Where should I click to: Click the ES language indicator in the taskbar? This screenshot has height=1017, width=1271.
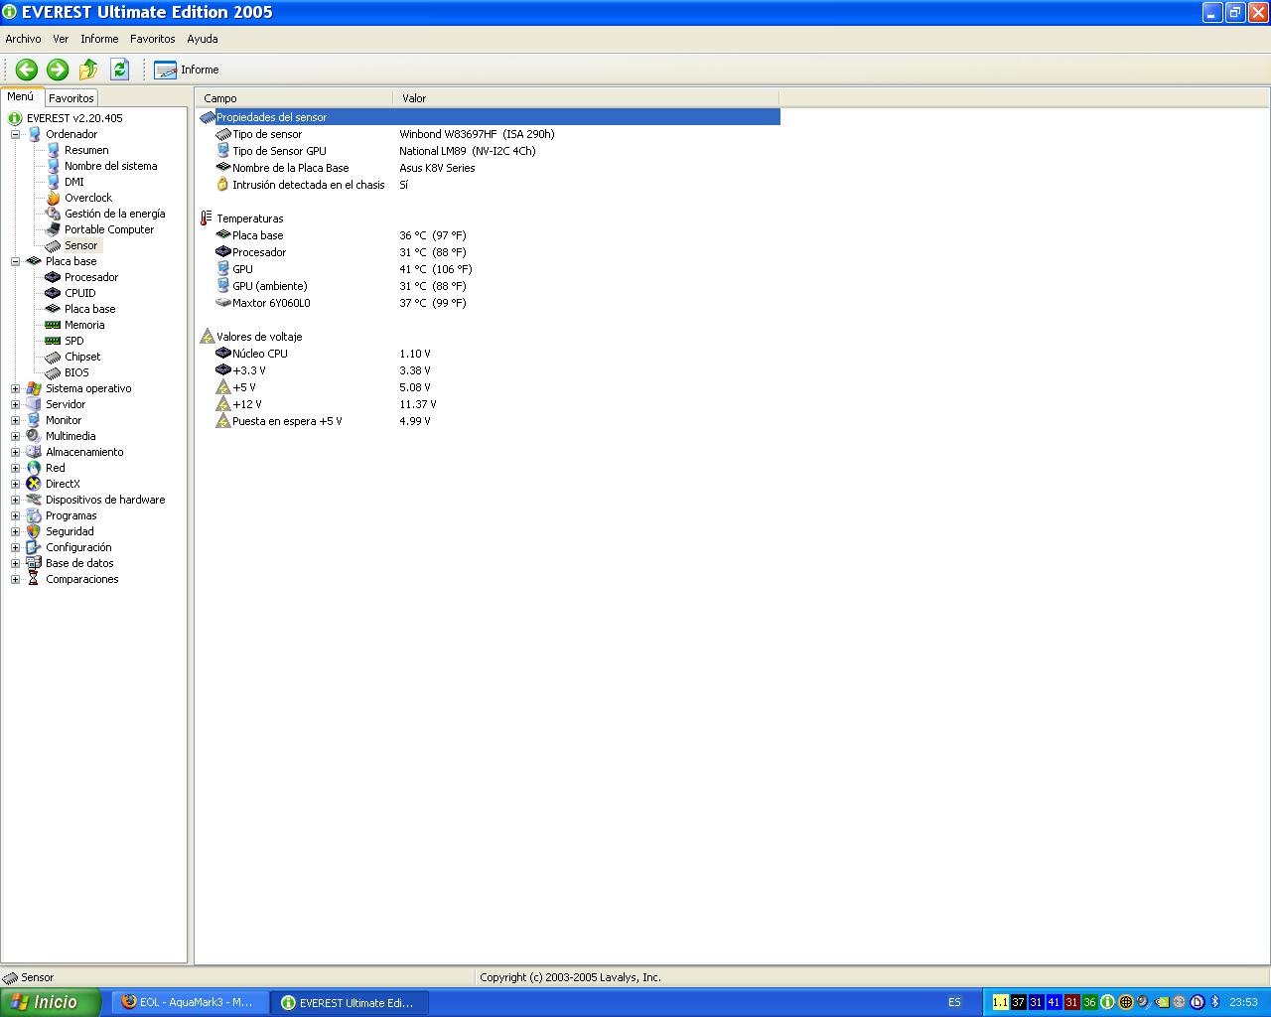point(954,1002)
